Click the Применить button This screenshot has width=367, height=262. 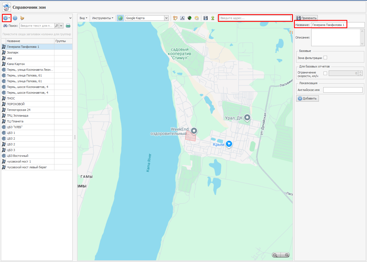(307, 18)
